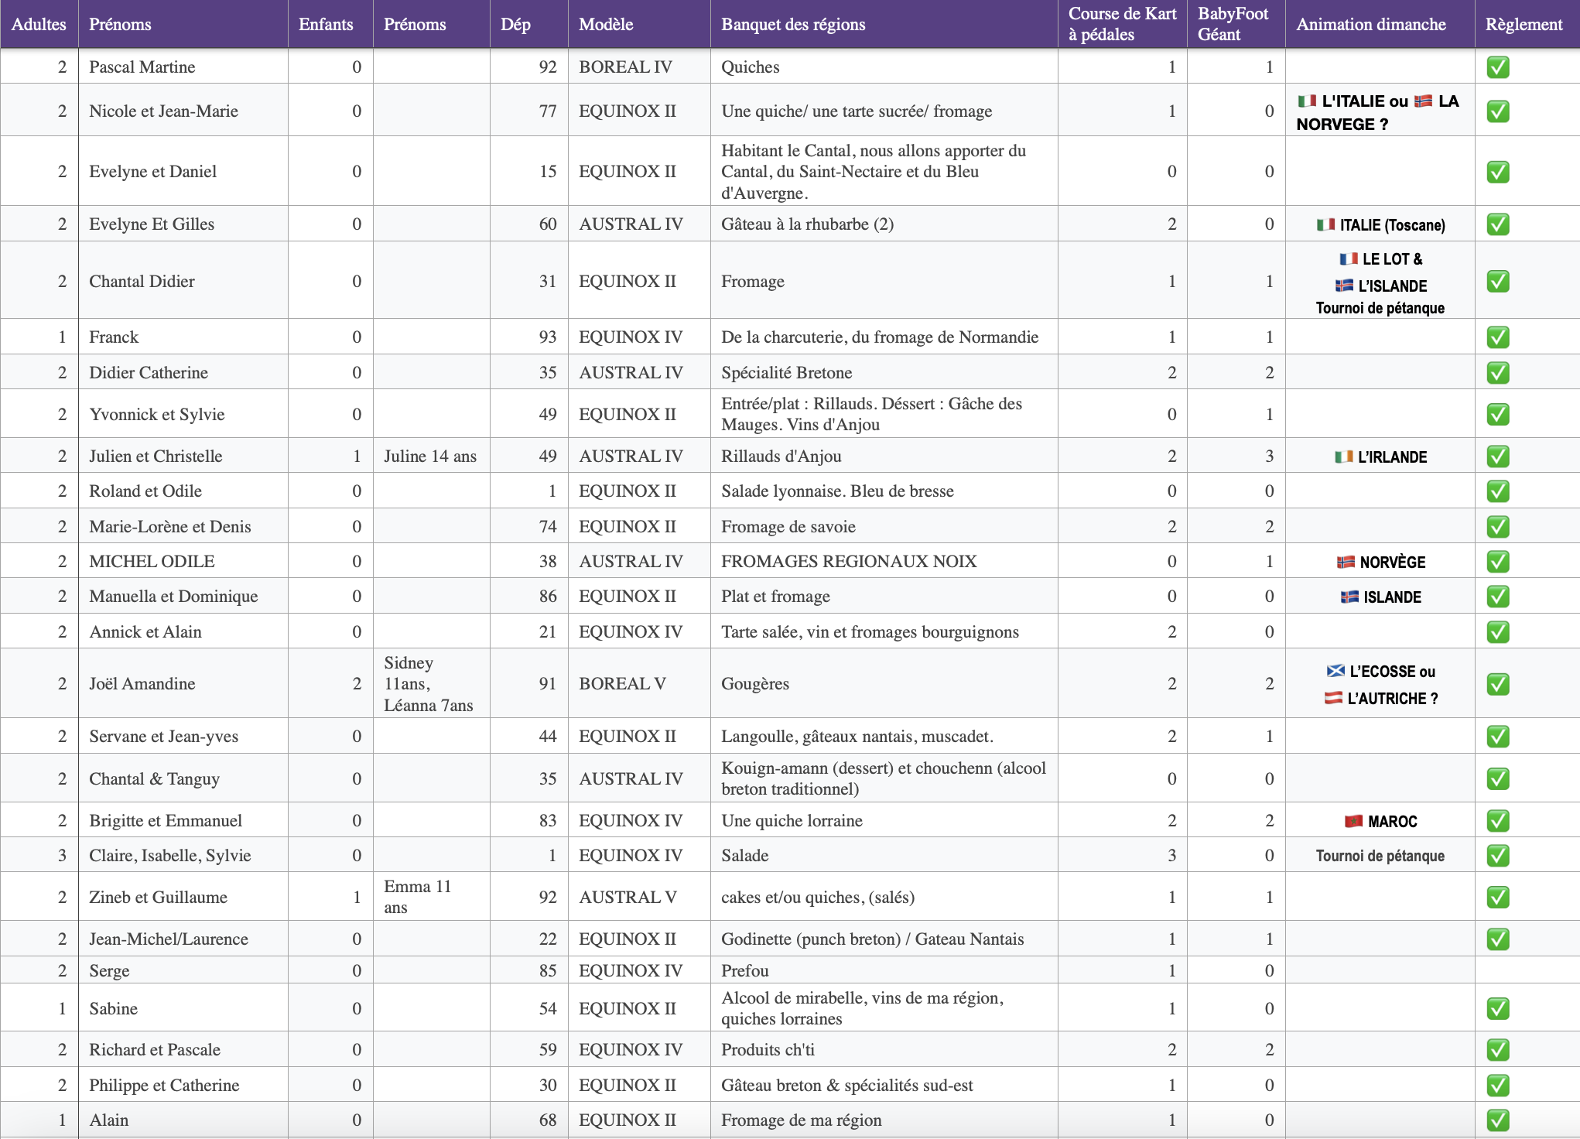Select the cell 'Gougères'
The width and height of the screenshot is (1580, 1139).
(x=884, y=684)
